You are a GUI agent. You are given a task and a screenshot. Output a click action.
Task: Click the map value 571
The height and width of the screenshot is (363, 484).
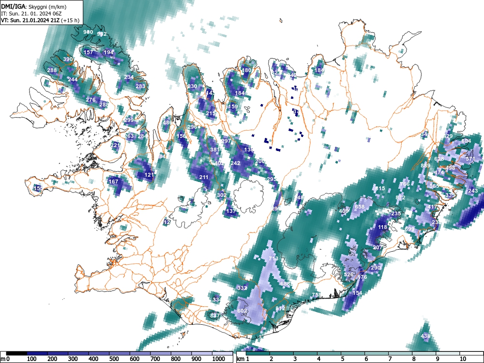pos(471,159)
